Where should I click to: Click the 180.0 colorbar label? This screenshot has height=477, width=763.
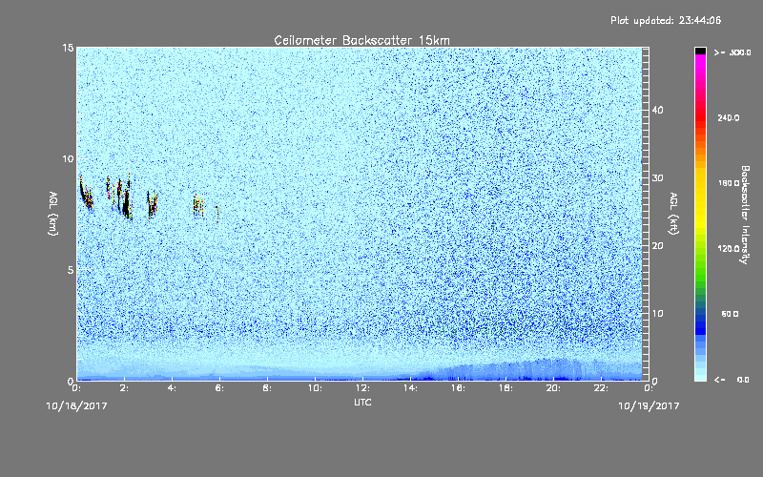[x=729, y=183]
